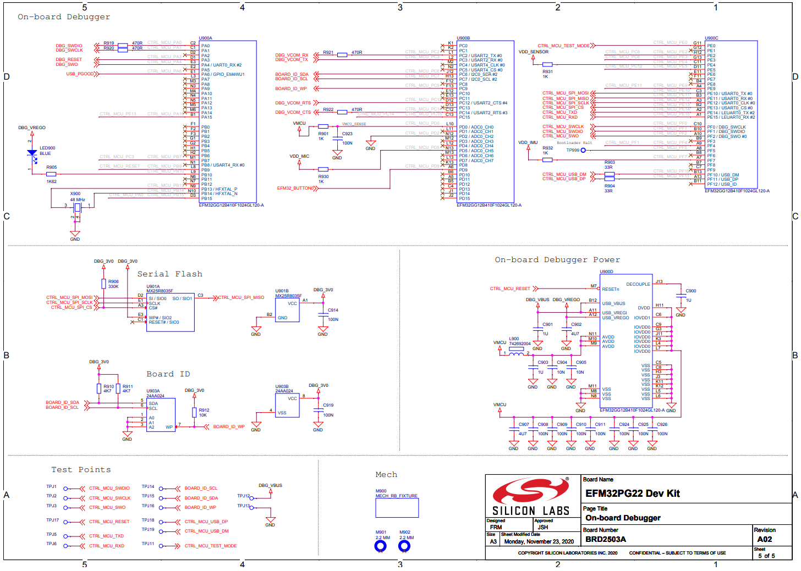Click the EFM32_BUTTON0 net label
Image resolution: width=801 pixels, height=571 pixels.
(295, 189)
